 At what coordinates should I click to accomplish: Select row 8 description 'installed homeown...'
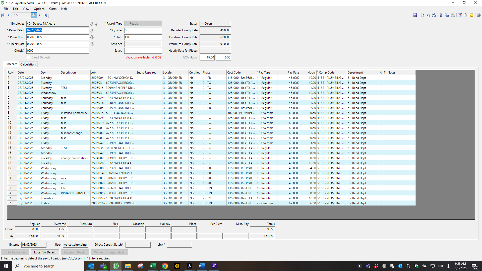coord(75,113)
